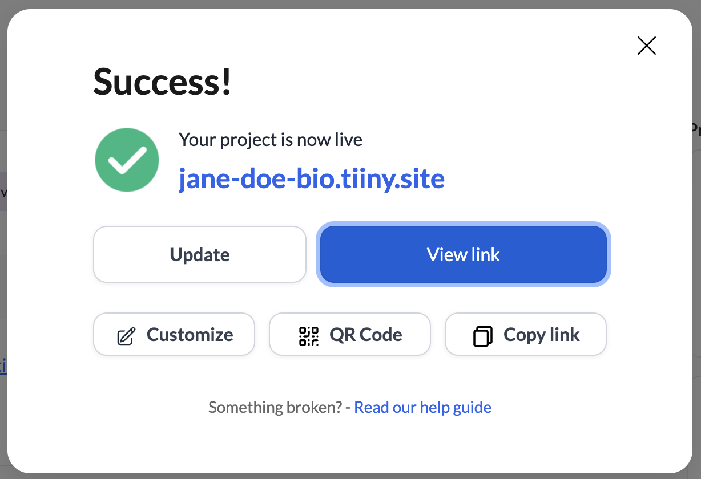Open Customize via its text label
The width and height of the screenshot is (701, 479).
[x=190, y=335]
